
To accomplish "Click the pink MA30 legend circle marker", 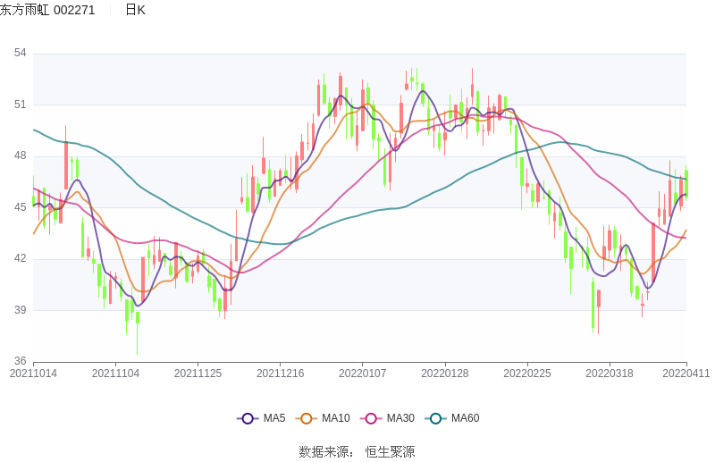I will (x=371, y=418).
